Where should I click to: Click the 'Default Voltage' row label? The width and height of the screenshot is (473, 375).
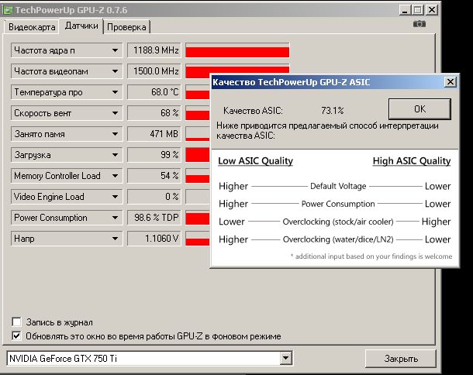click(338, 186)
